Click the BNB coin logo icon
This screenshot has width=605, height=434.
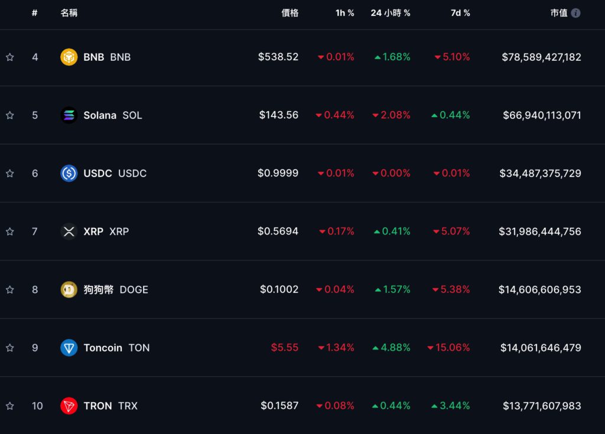coord(69,57)
